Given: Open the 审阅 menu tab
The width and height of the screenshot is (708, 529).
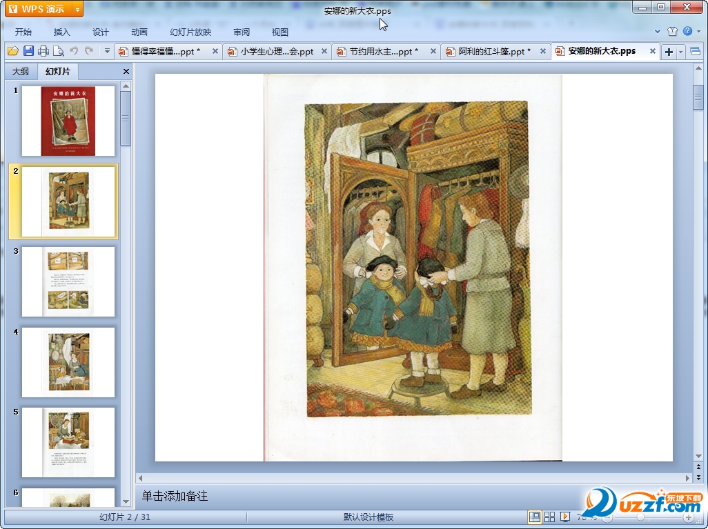Looking at the screenshot, I should click(x=242, y=32).
